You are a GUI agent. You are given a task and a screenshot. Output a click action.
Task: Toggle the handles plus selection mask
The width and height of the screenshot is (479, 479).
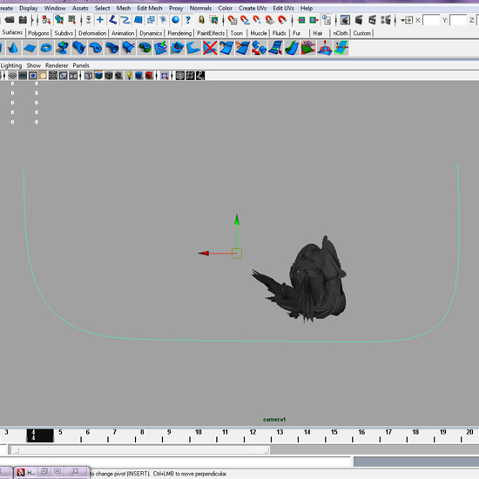click(x=100, y=20)
